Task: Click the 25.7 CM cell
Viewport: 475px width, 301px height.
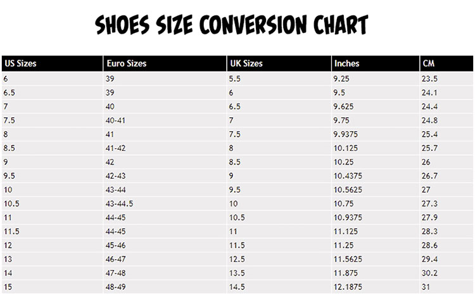Action: click(x=446, y=148)
